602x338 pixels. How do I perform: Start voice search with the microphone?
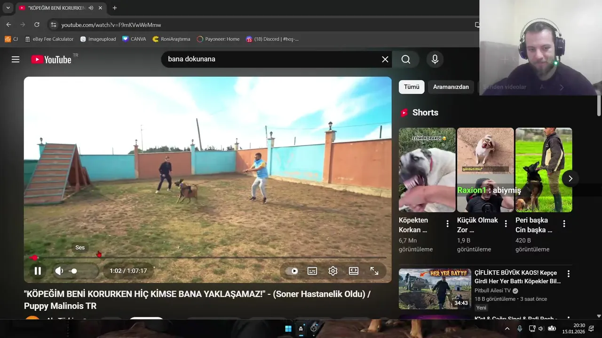pyautogui.click(x=435, y=59)
